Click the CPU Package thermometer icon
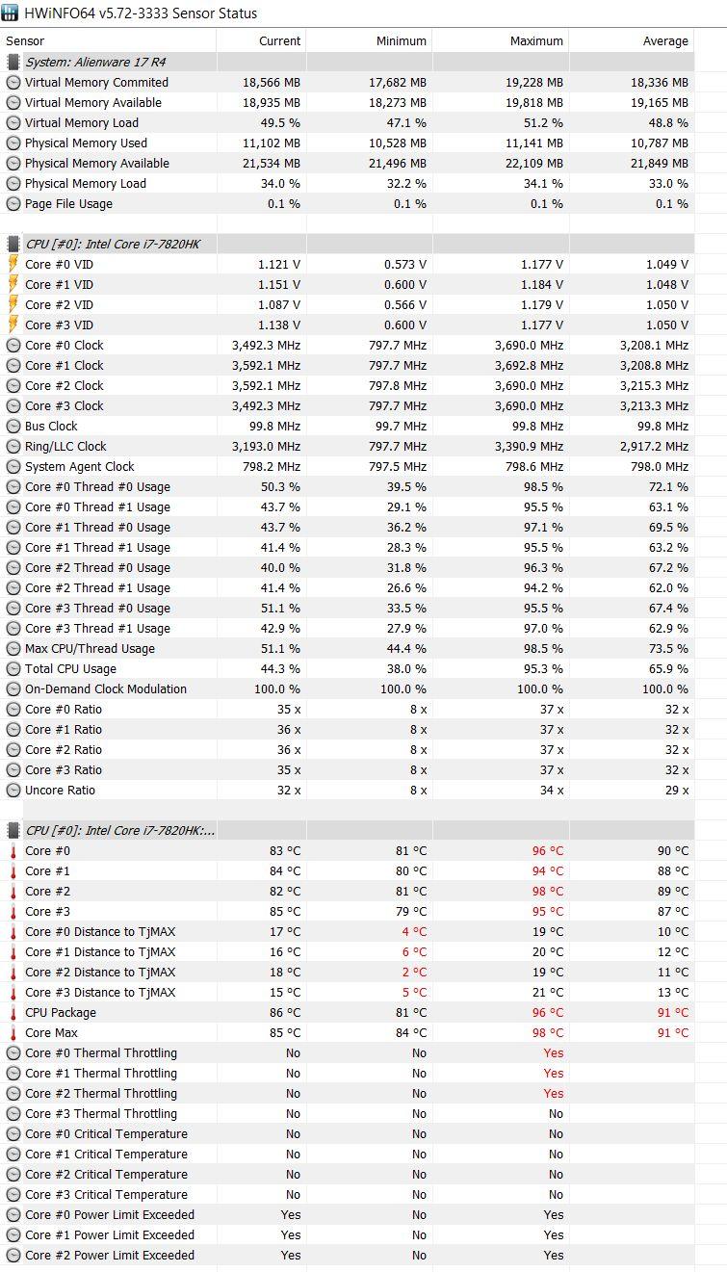Image resolution: width=727 pixels, height=1272 pixels. 13,1013
